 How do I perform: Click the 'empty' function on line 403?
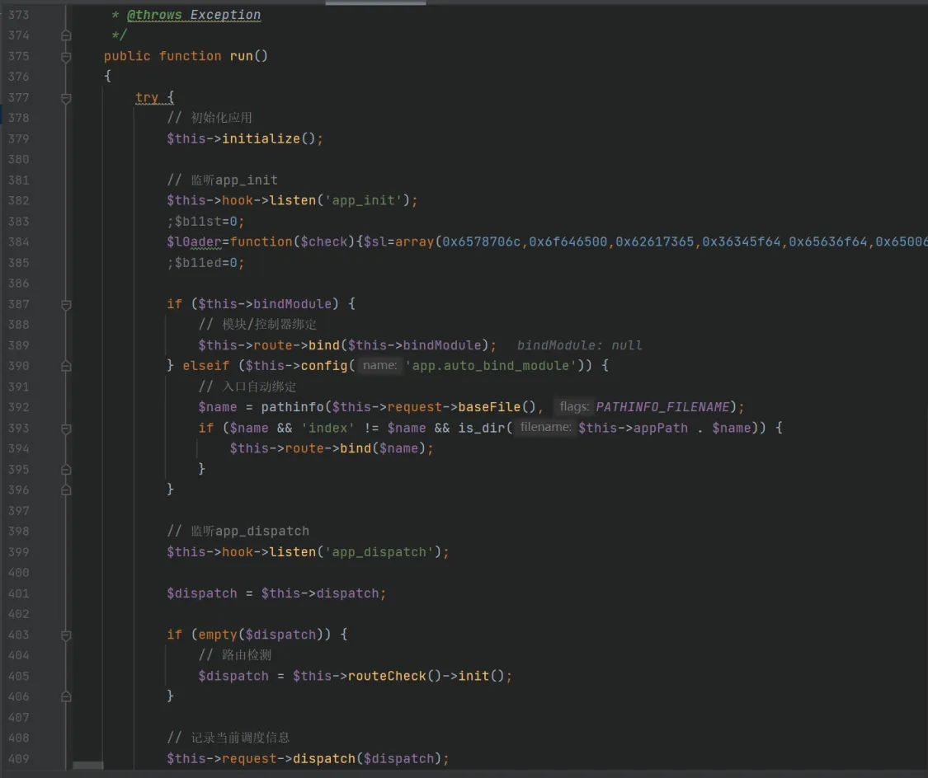[218, 635]
